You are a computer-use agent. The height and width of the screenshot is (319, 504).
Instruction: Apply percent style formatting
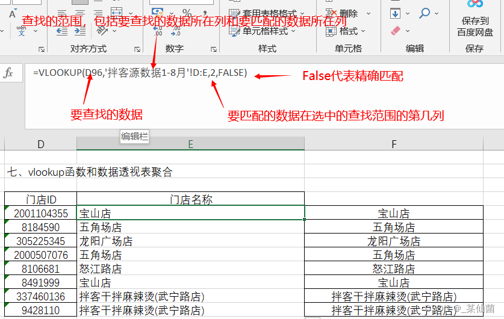pos(187,13)
